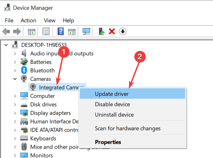Expand the Monitors category
213x158 pixels.
click(15, 155)
